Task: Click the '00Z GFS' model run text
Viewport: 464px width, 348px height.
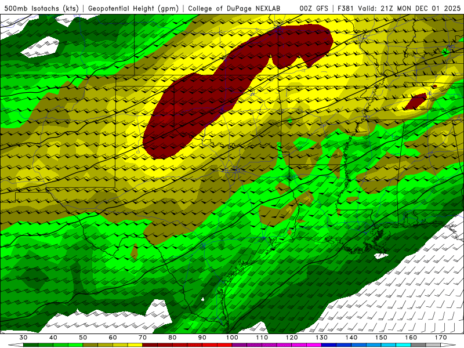Action: point(314,9)
